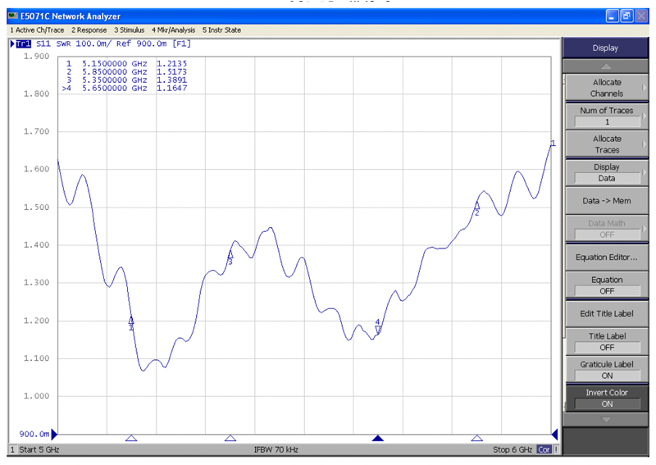Open the Mkr/Analysis menu

pos(172,30)
